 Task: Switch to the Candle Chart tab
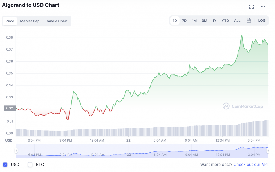click(x=56, y=21)
